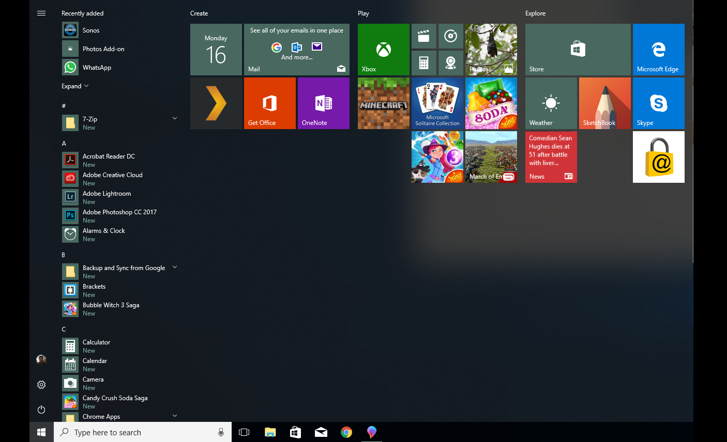Expand the Recently added list
The height and width of the screenshot is (442, 727).
click(75, 86)
